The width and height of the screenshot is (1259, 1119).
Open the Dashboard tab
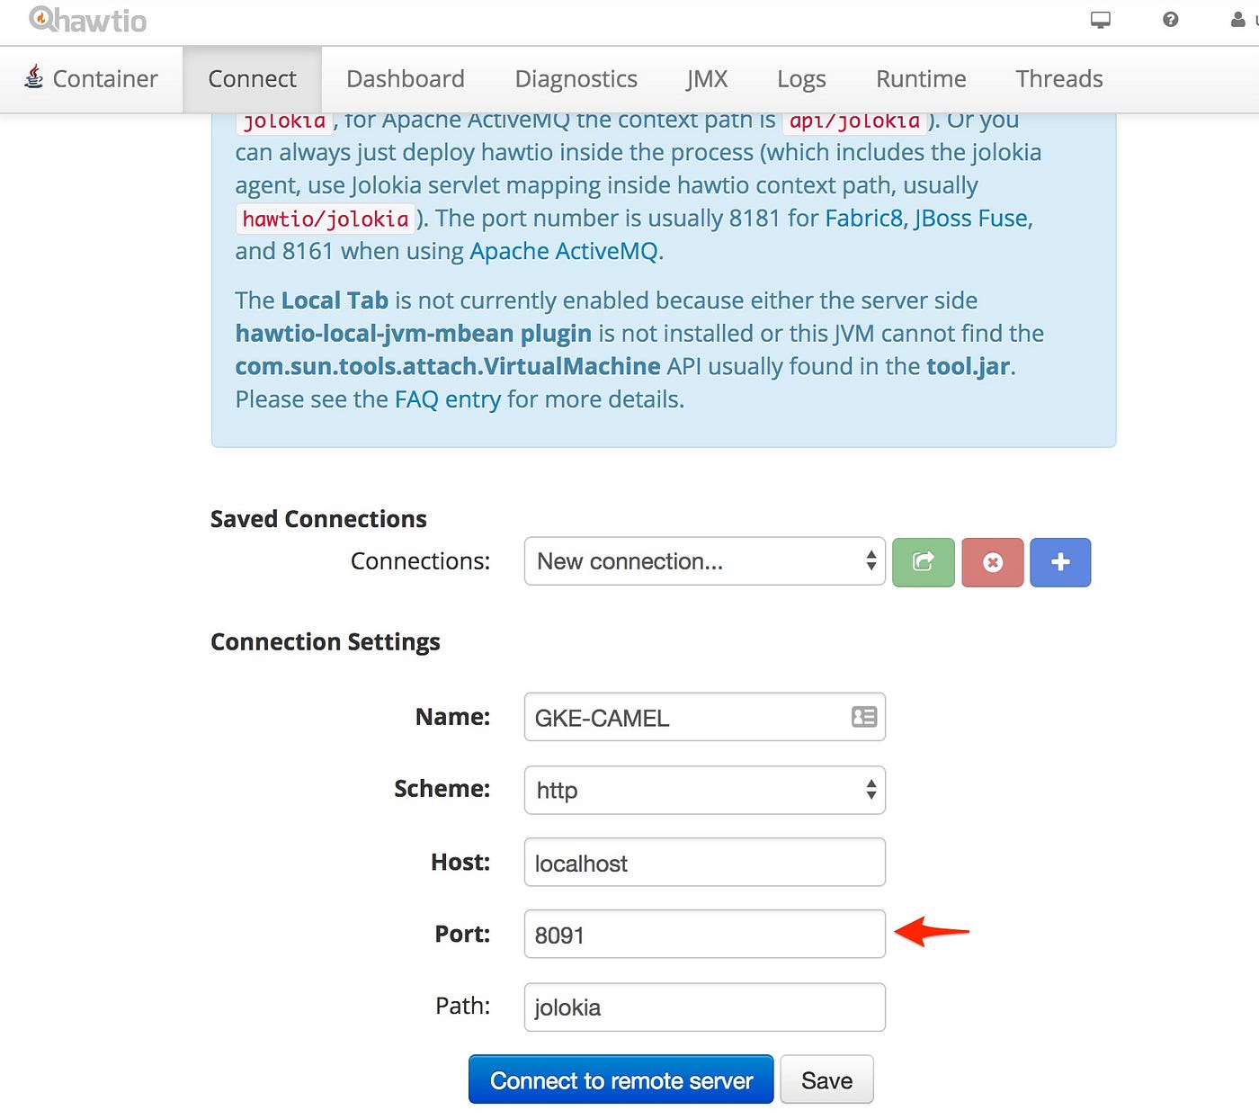(x=406, y=79)
